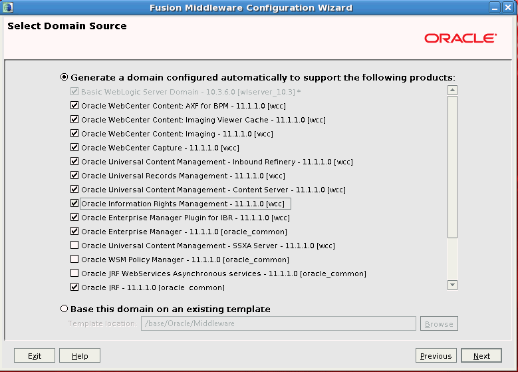Toggle Basic WebLogic Server Domain checkbox
Screen dimensions: 518x372
[74, 91]
